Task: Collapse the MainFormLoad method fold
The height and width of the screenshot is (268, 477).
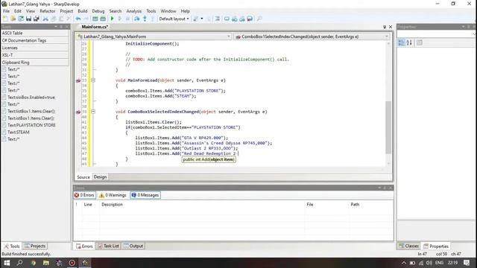Action: click(93, 80)
